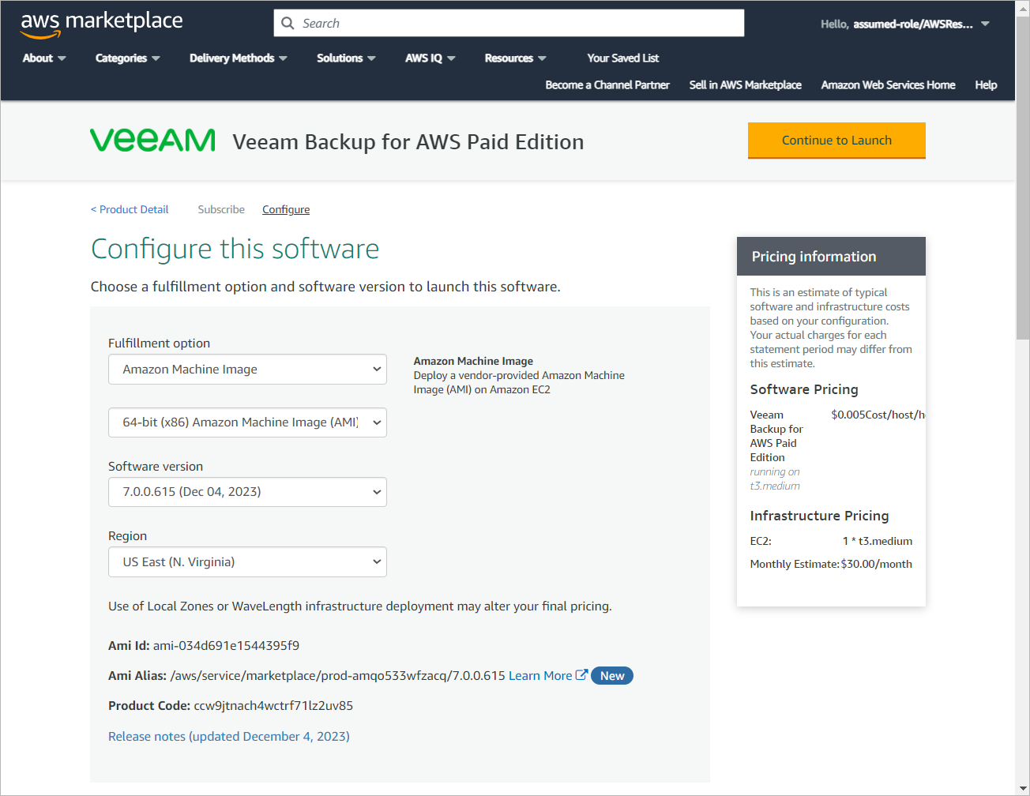Click the Configure this software heading
The height and width of the screenshot is (796, 1030).
235,249
